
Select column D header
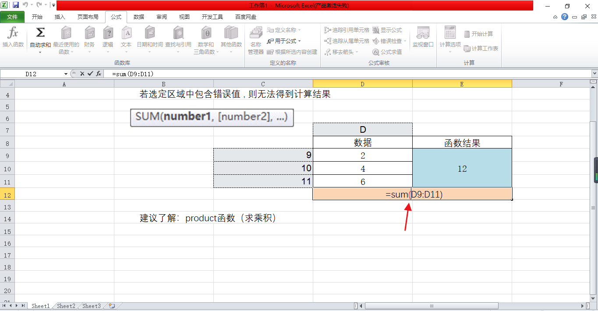[x=362, y=84]
